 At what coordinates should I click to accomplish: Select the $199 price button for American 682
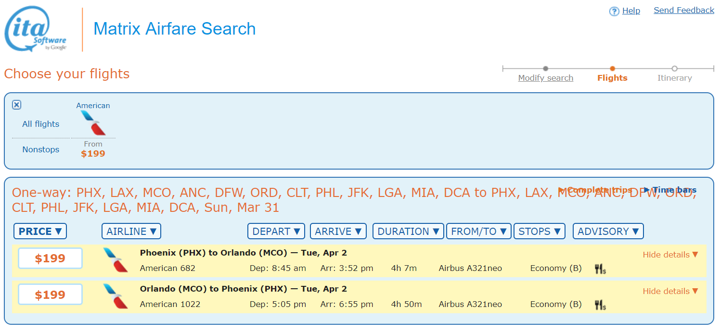50,258
